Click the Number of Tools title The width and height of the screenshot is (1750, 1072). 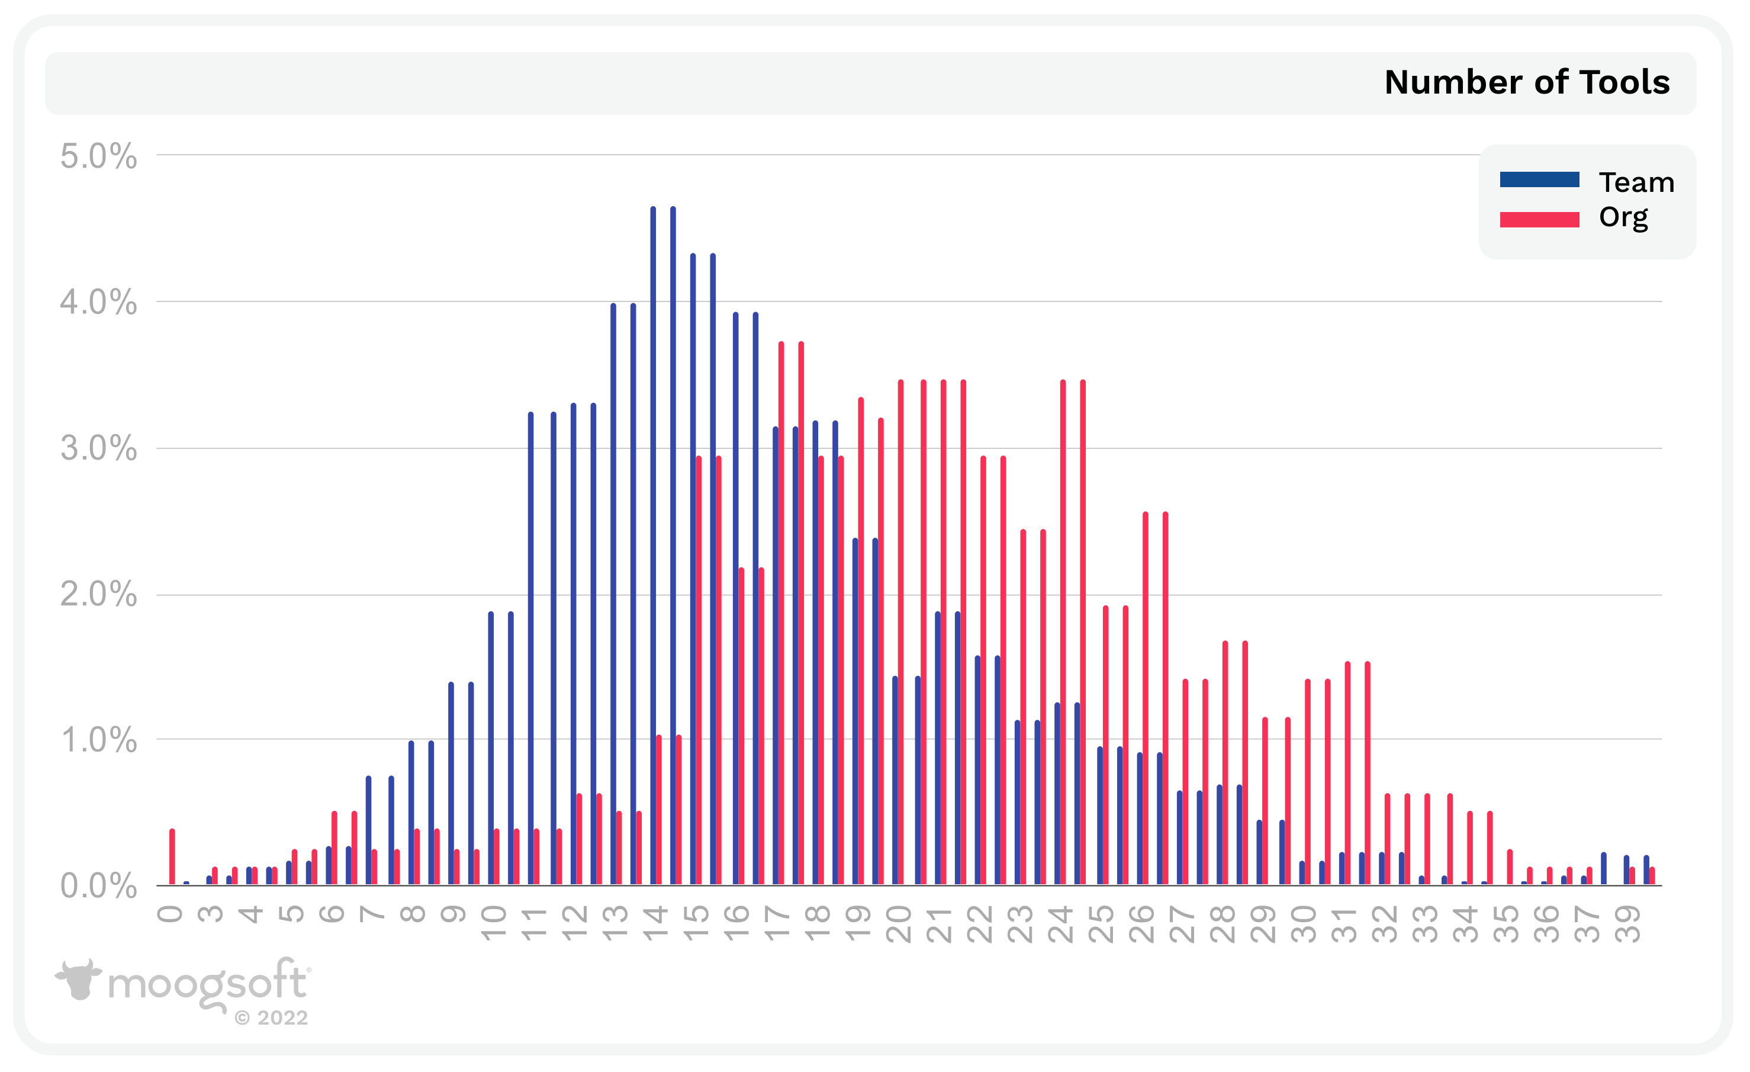tap(1527, 82)
